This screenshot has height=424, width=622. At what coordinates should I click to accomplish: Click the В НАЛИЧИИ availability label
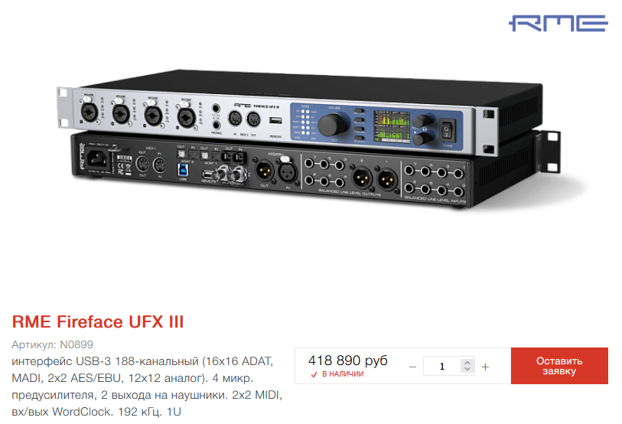[x=343, y=374]
